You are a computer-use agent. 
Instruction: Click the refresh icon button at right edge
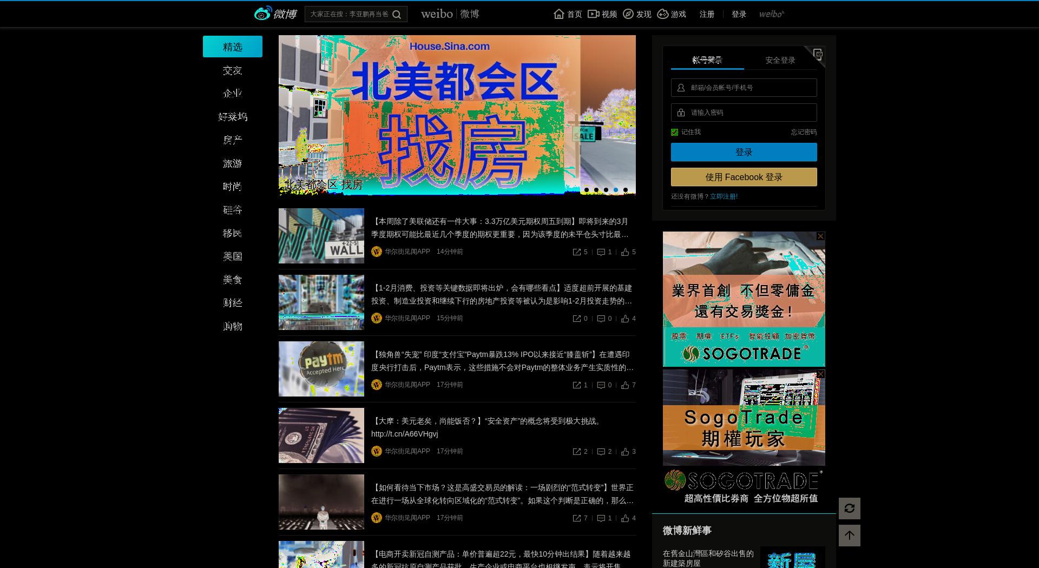850,508
